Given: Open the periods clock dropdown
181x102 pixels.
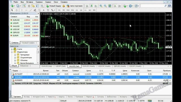Looking at the screenshot, I should click(131, 6).
